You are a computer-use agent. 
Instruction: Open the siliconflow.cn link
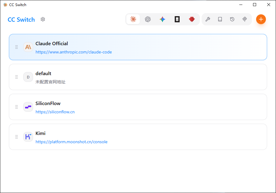pyautogui.click(x=55, y=112)
